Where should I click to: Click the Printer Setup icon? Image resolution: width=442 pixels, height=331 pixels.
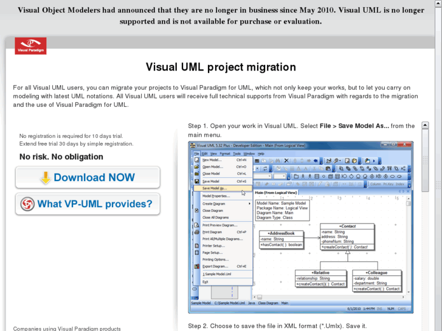[197, 245]
